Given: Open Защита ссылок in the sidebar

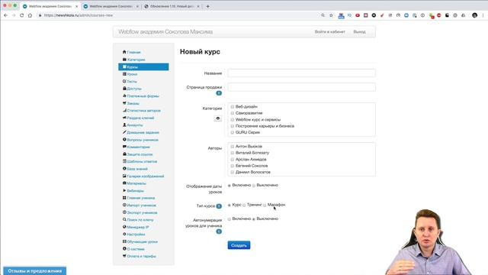Looking at the screenshot, I should pyautogui.click(x=140, y=154).
